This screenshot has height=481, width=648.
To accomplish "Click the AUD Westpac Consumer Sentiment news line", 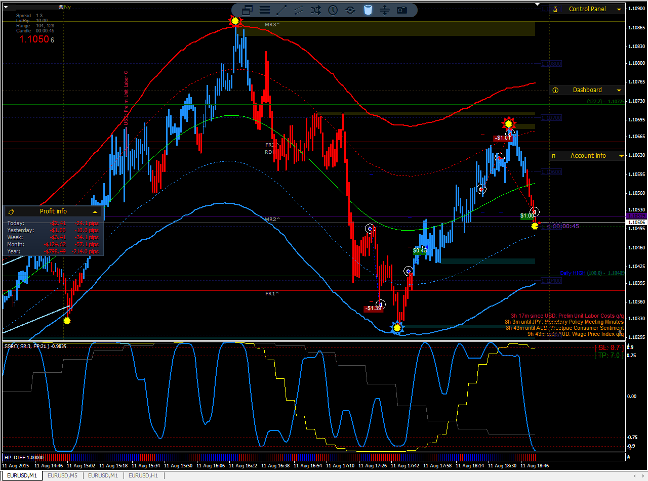I will pyautogui.click(x=564, y=328).
